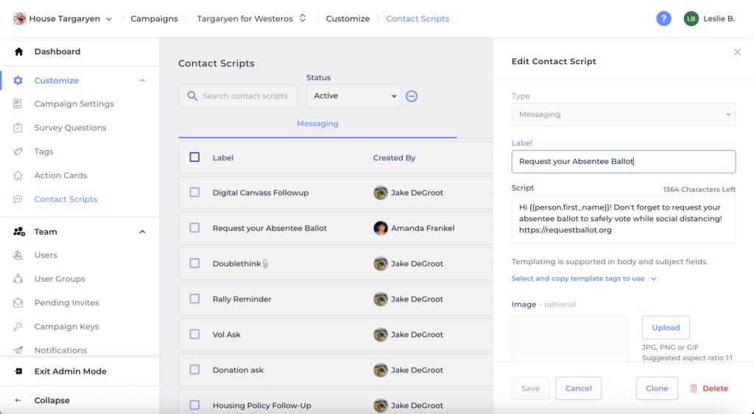754x414 pixels.
Task: Click the Pending Invites envelope icon
Action: [18, 302]
